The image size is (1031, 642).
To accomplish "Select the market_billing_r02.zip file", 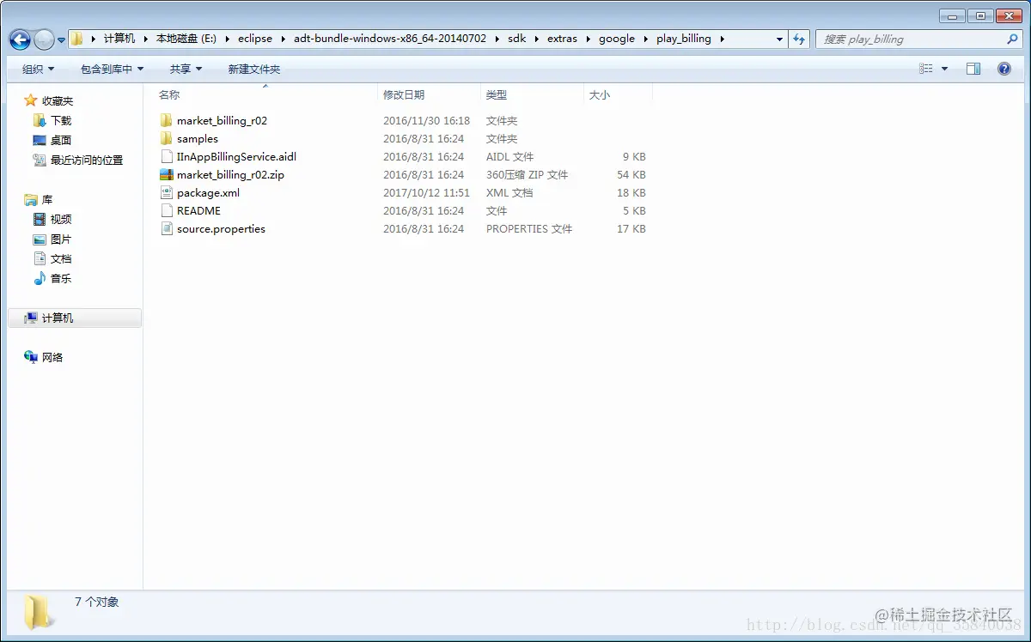I will pos(230,174).
